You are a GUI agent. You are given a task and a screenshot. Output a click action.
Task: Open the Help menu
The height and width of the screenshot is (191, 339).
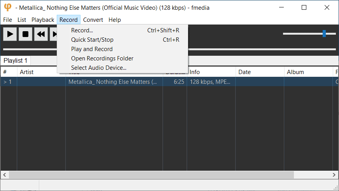point(115,20)
